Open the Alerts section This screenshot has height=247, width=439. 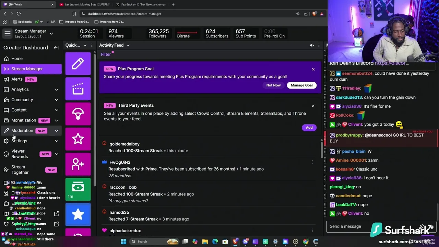[x=32, y=79]
